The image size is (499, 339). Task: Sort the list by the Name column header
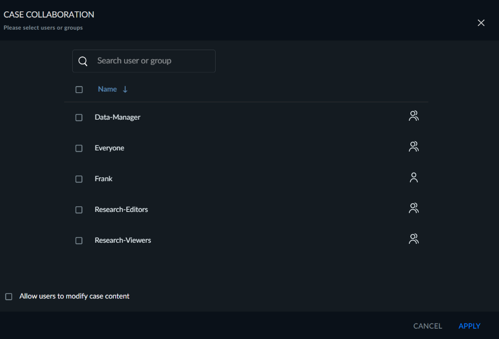click(x=107, y=89)
